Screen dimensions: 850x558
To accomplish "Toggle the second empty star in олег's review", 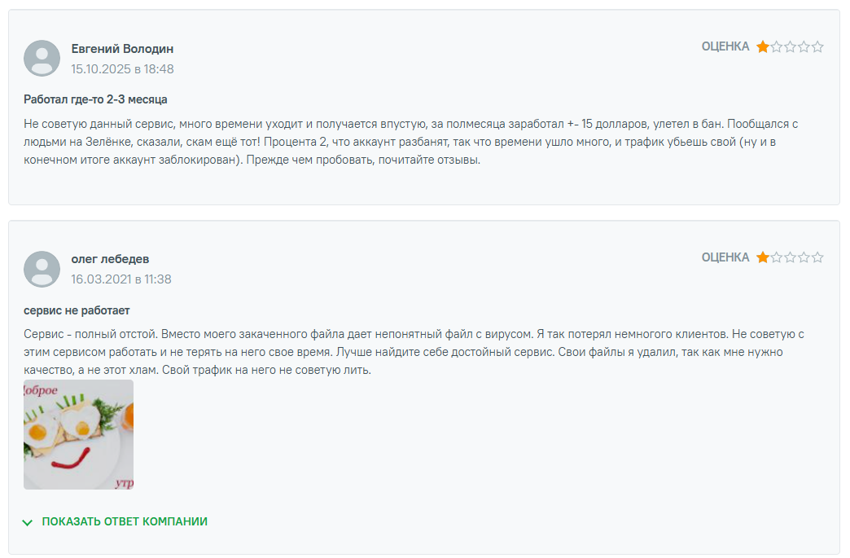I will 778,257.
